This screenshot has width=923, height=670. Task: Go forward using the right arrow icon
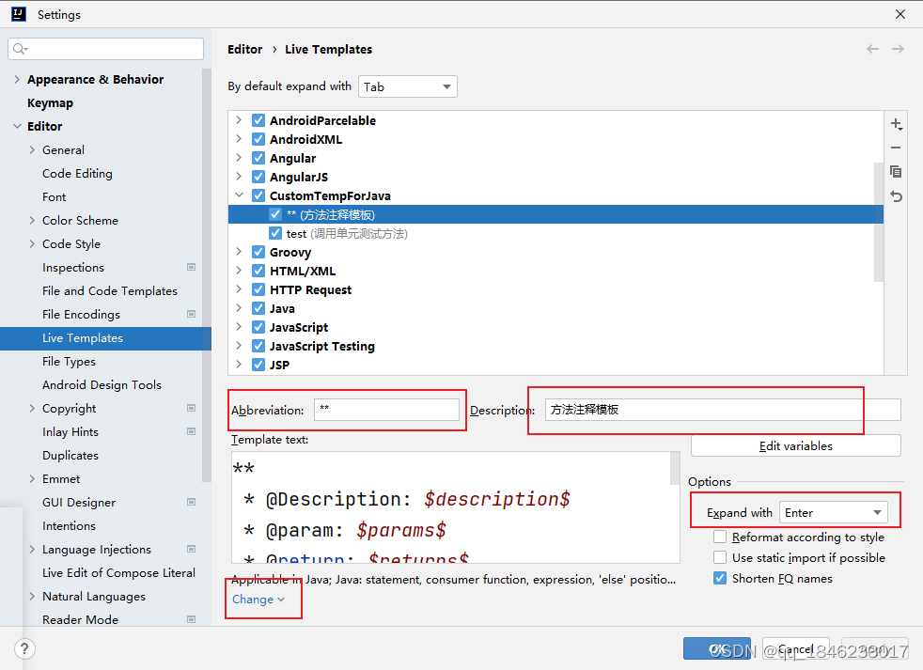pos(898,49)
